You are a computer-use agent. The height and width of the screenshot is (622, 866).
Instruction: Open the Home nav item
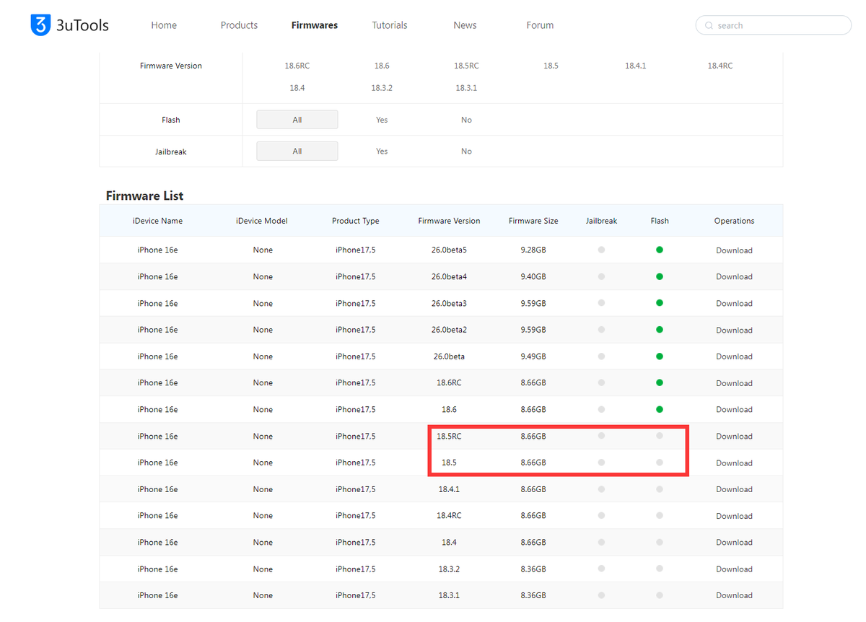pos(164,25)
